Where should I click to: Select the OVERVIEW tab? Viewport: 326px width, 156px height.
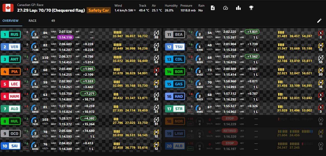pos(11,21)
